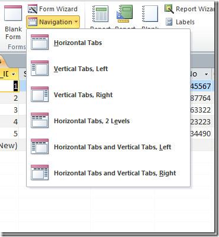Screen dimensions: 219x237
Task: Click the Blank Form icon
Action: 13,13
